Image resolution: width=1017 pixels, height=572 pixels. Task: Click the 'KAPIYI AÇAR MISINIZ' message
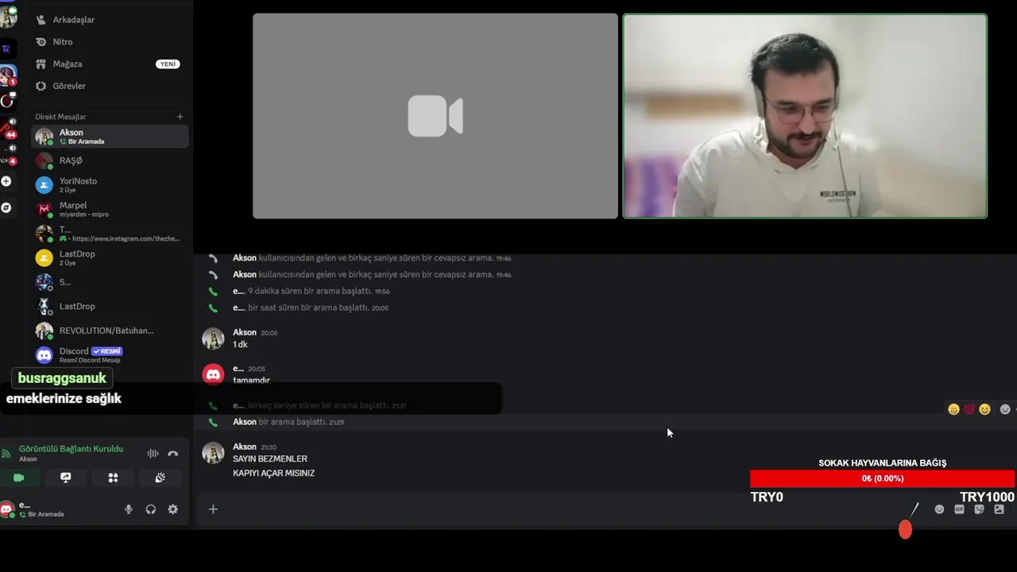click(273, 473)
